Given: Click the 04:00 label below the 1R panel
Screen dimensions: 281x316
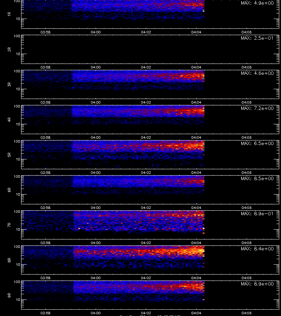Looking at the screenshot, I should [x=96, y=32].
